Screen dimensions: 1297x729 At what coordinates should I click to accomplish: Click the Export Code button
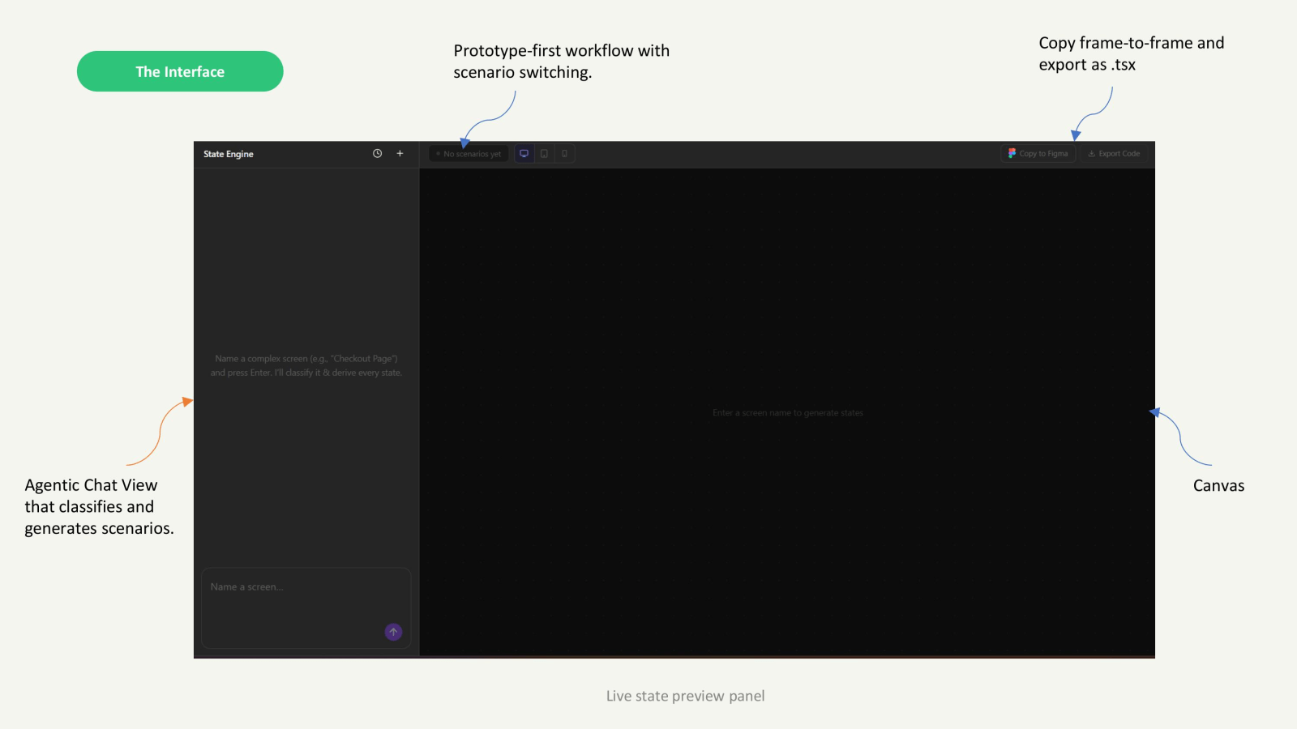[1114, 153]
